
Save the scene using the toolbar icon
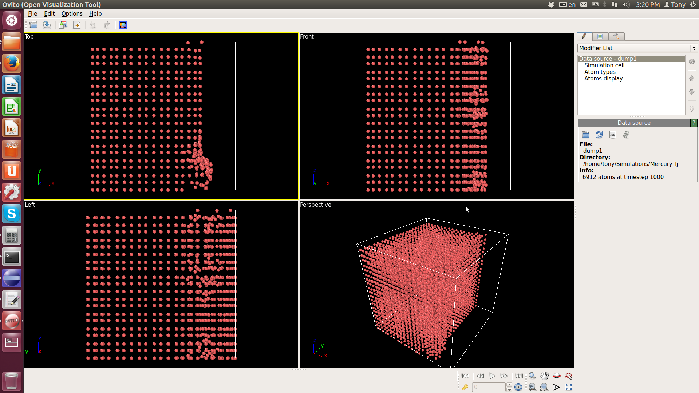tap(47, 25)
